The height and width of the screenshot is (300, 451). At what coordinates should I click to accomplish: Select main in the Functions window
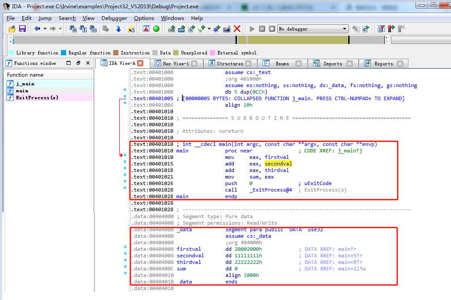tap(50, 91)
